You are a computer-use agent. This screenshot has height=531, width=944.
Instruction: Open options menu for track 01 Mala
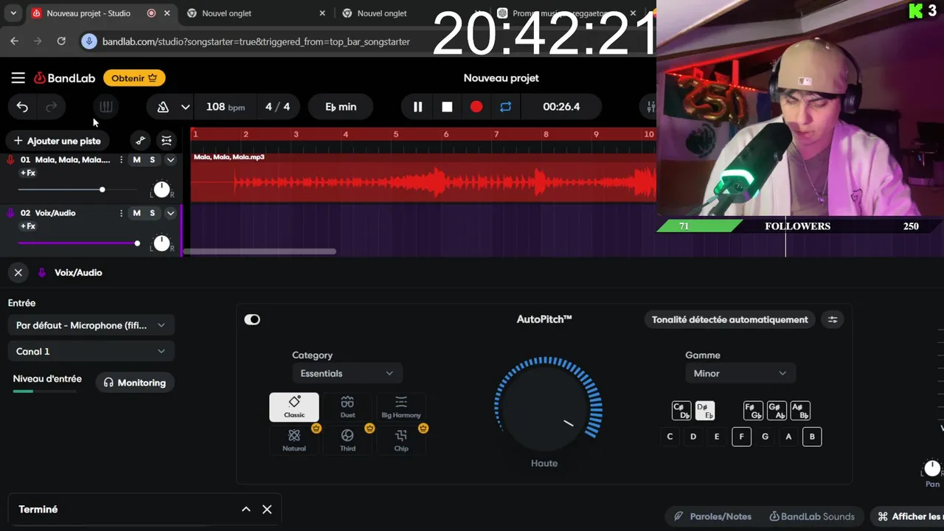(x=121, y=160)
